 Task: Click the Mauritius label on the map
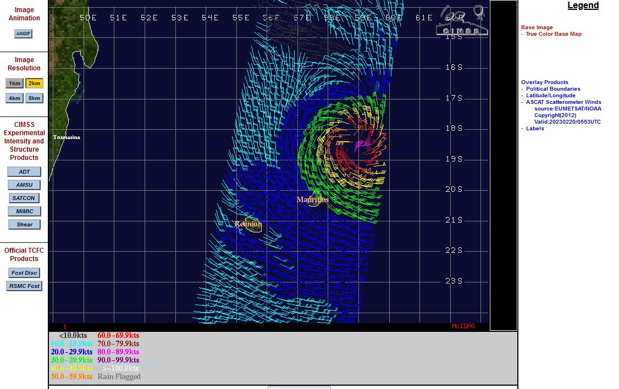[x=312, y=200]
